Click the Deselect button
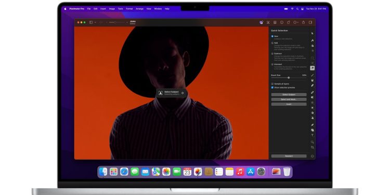Screen dimensions: 390x195 (x=289, y=156)
